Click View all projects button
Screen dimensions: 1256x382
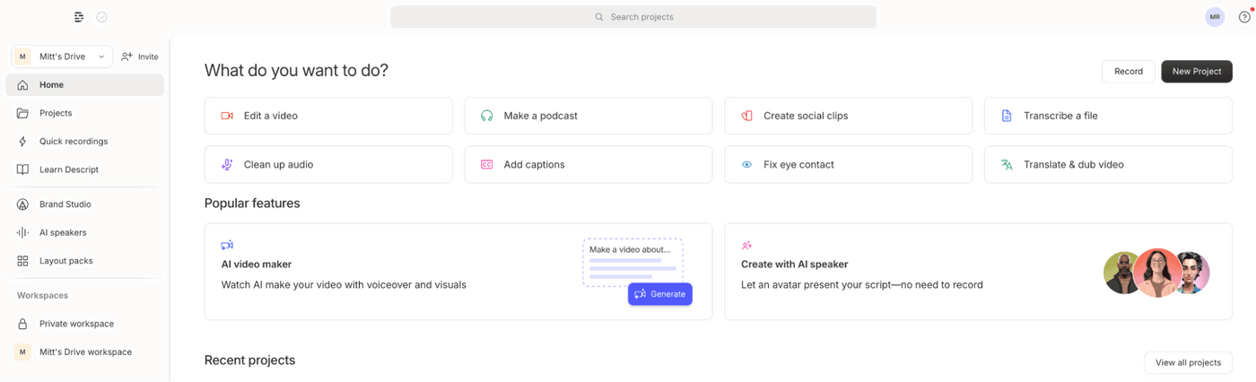[x=1188, y=362]
